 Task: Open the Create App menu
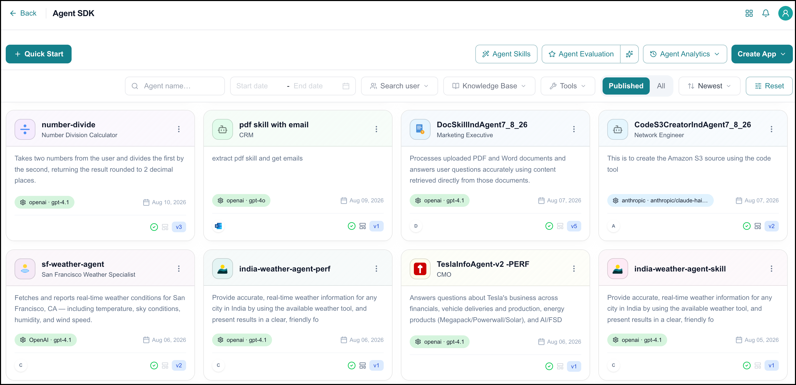coord(761,54)
